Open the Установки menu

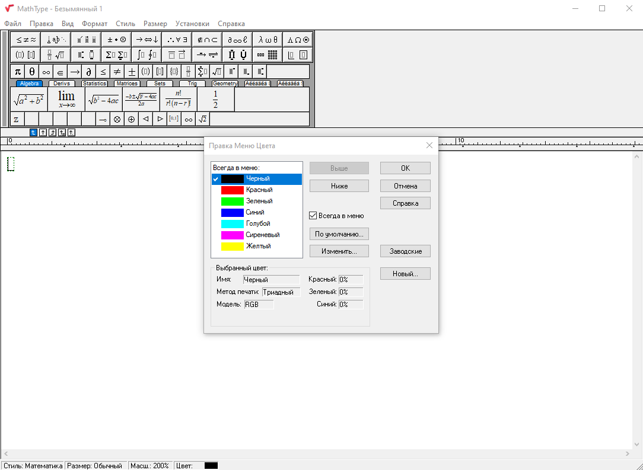[192, 24]
